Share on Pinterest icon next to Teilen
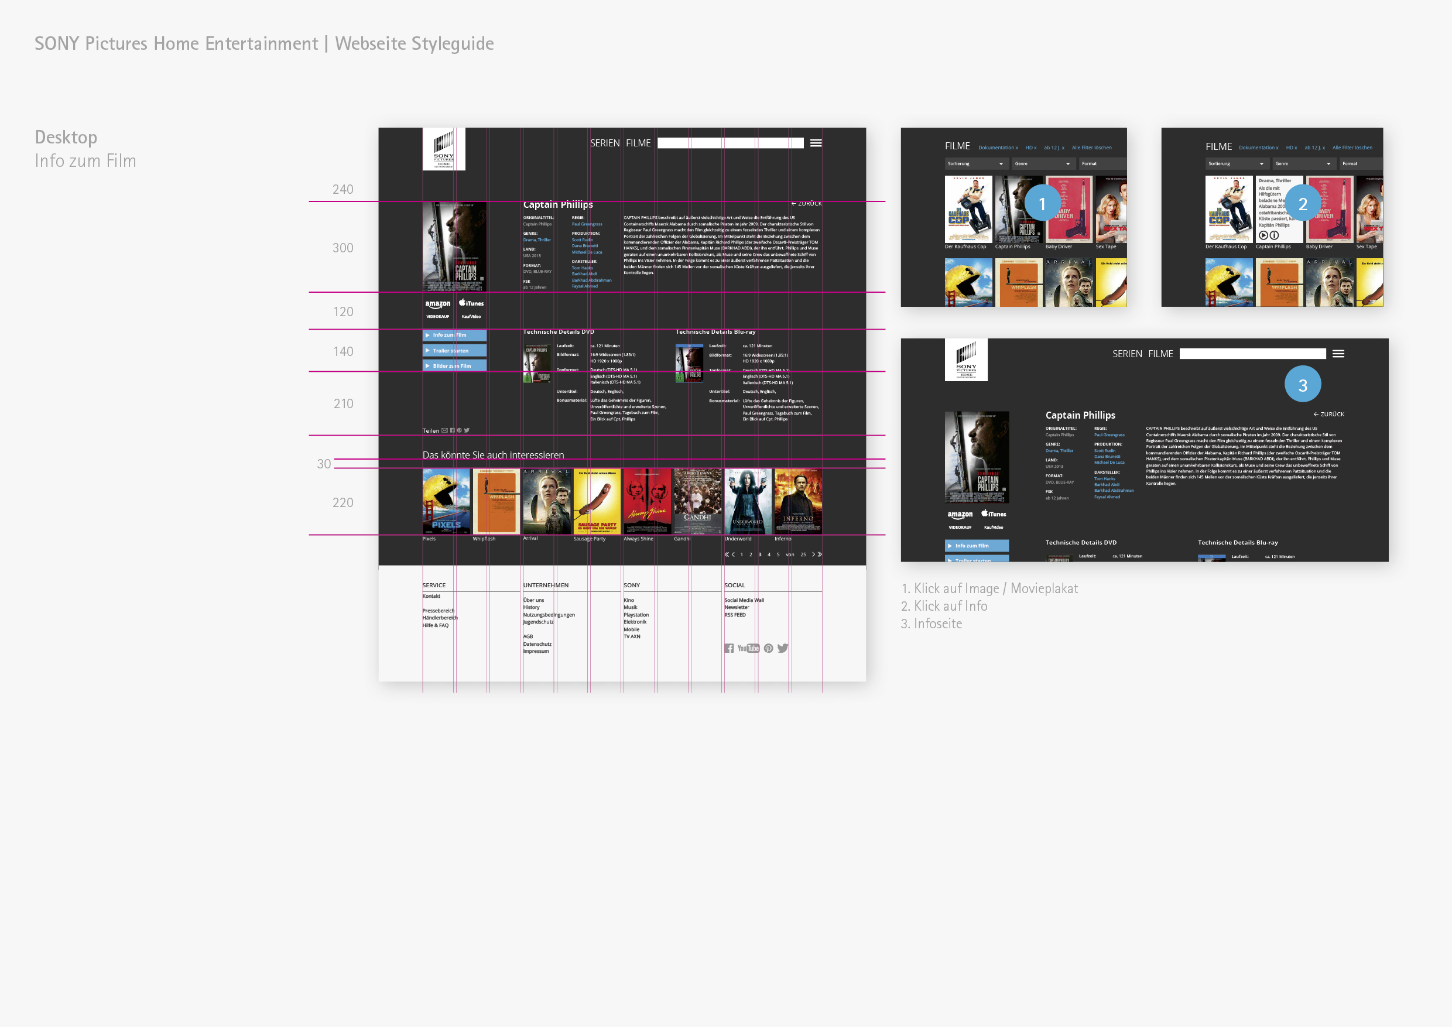1452x1027 pixels. pyautogui.click(x=459, y=431)
